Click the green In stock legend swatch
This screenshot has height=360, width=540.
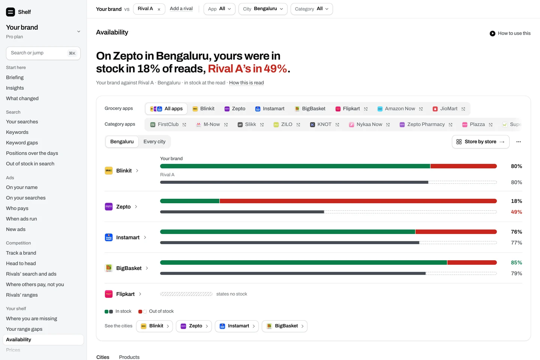click(106, 312)
